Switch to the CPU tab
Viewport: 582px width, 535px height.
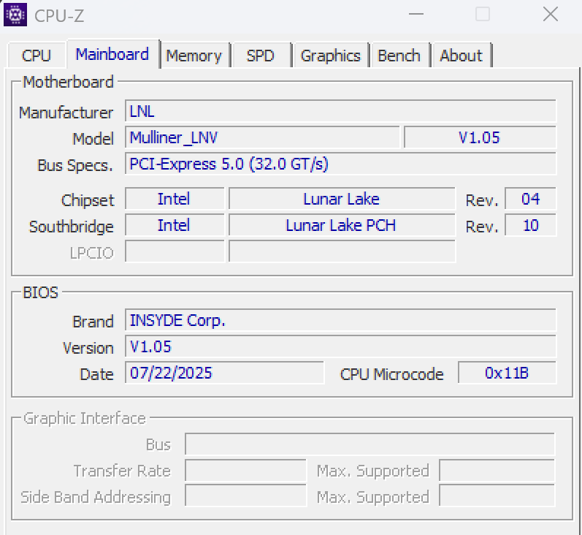tap(37, 56)
